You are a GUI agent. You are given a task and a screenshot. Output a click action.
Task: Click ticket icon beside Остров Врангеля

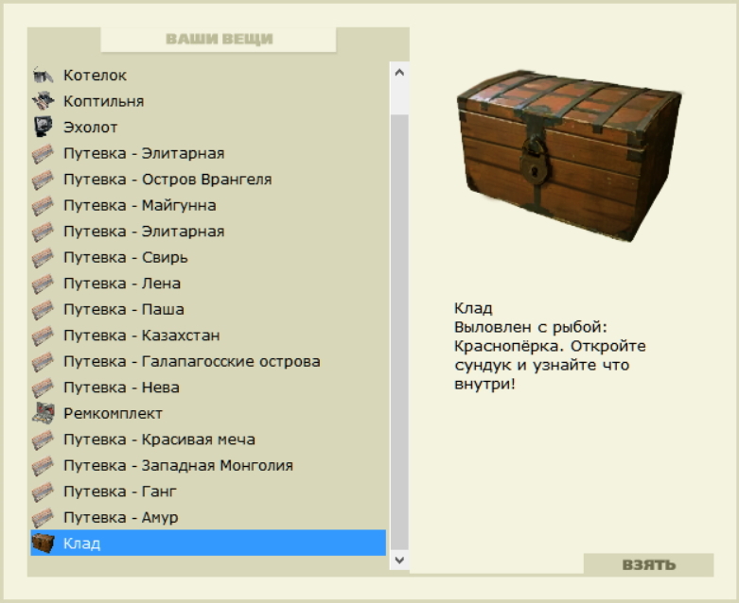pos(43,180)
